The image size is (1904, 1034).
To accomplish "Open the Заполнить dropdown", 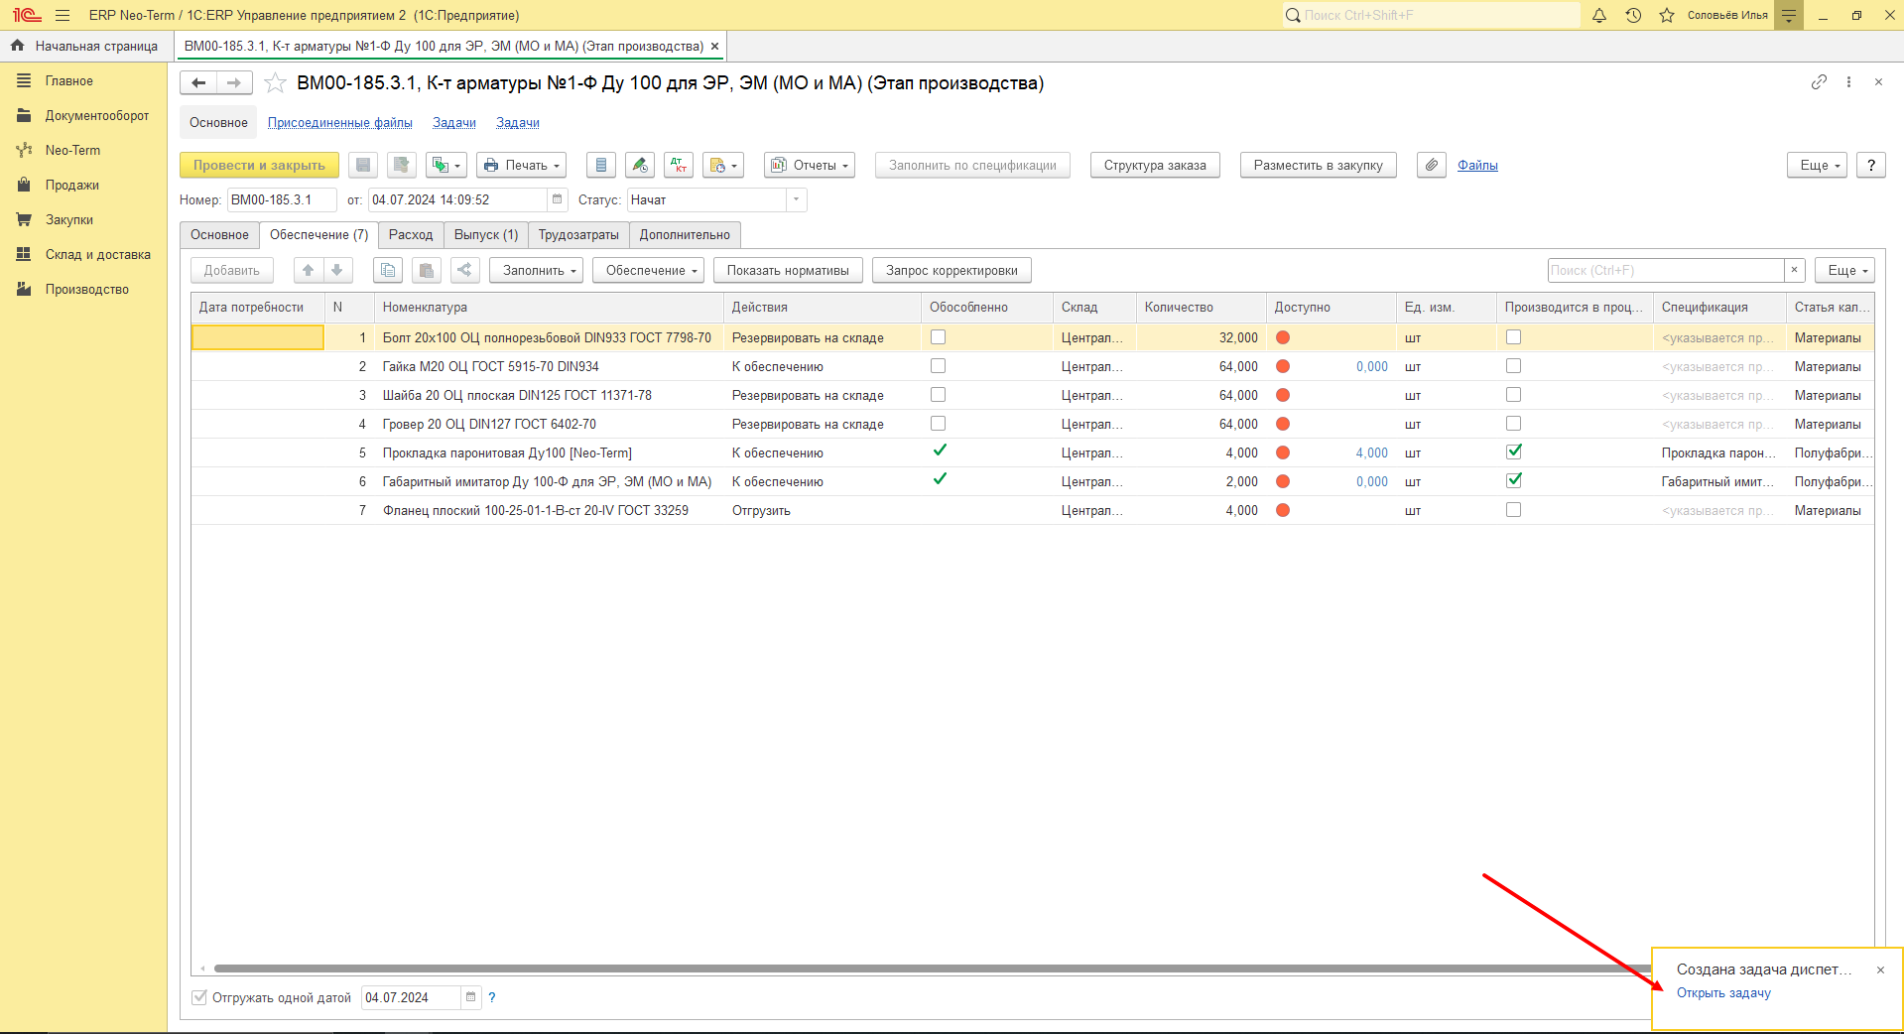I will click(536, 270).
